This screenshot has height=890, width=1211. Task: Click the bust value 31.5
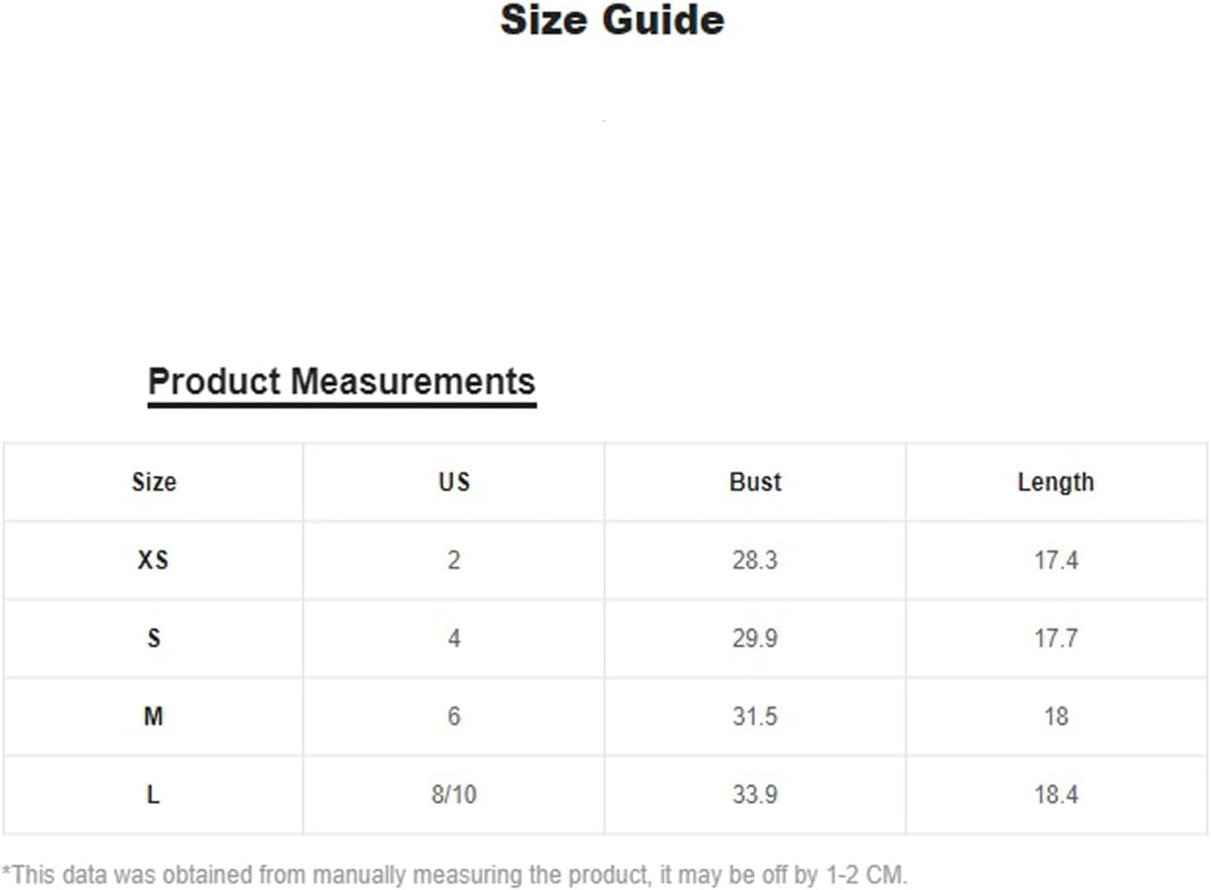pyautogui.click(x=754, y=716)
